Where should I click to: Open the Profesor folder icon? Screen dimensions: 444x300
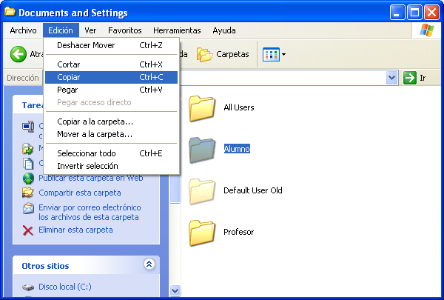click(201, 233)
